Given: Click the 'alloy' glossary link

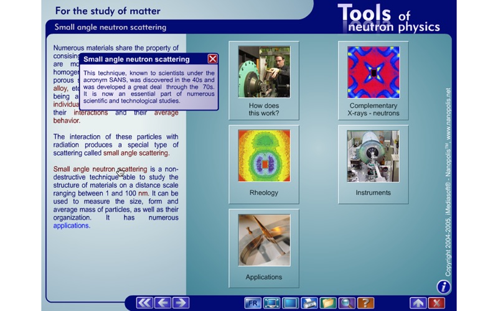Looking at the screenshot, I should 60,88.
